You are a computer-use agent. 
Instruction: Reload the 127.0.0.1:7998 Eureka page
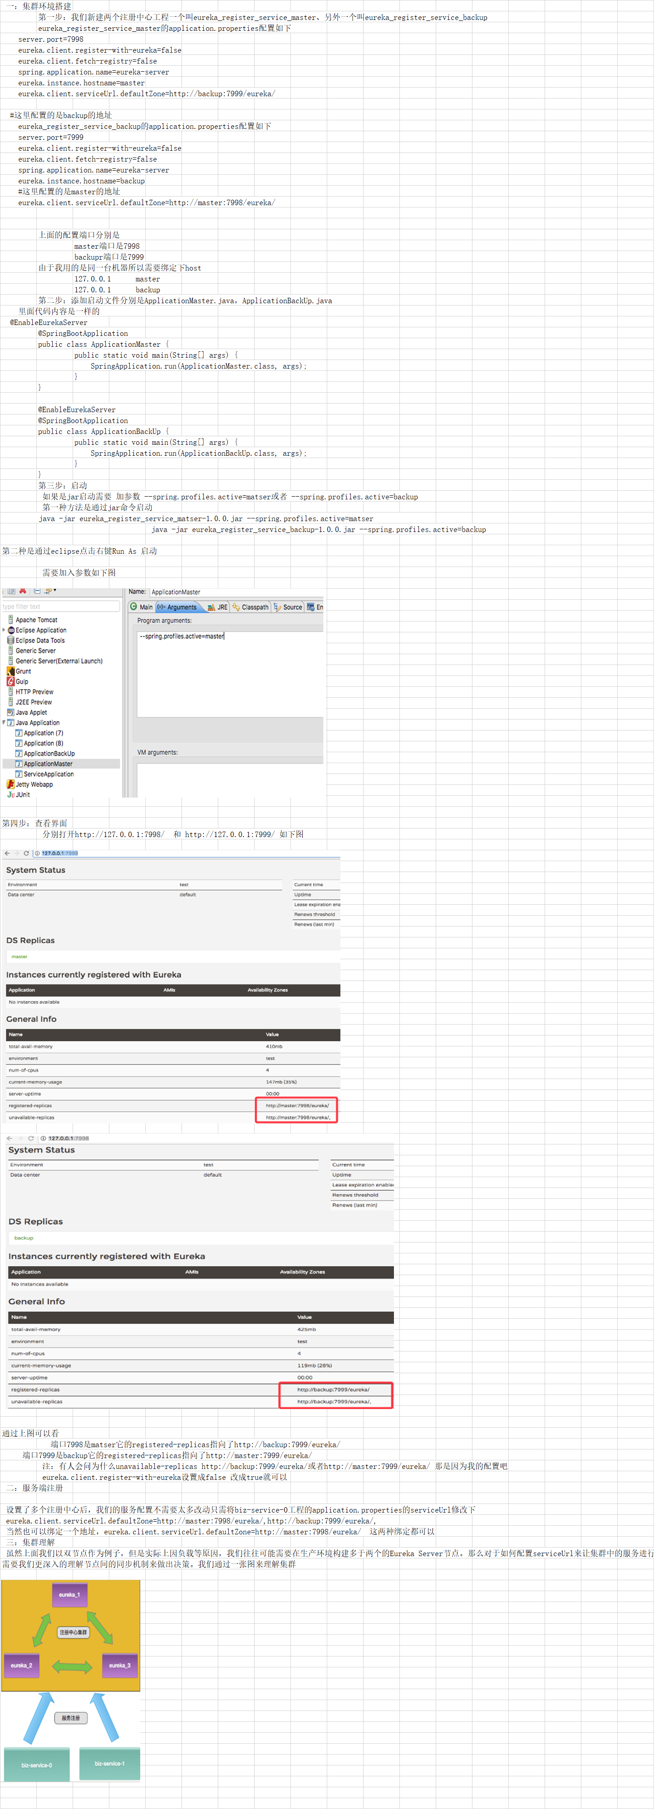[x=31, y=1139]
